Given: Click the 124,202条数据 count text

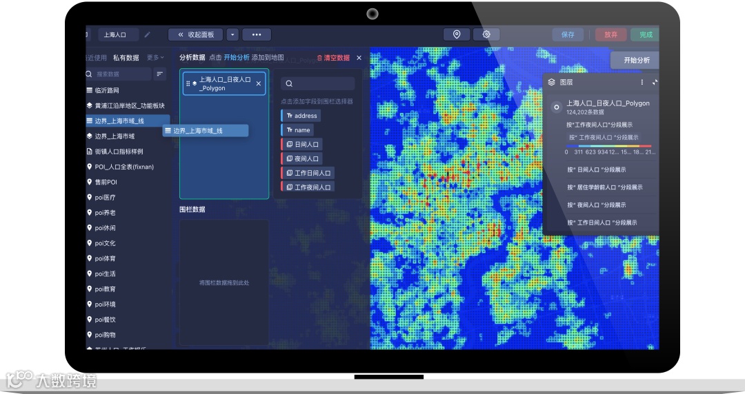Looking at the screenshot, I should pos(585,112).
